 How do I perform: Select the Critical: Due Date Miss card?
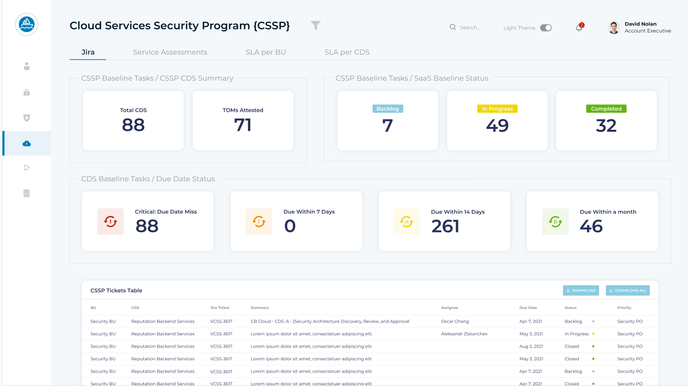148,221
